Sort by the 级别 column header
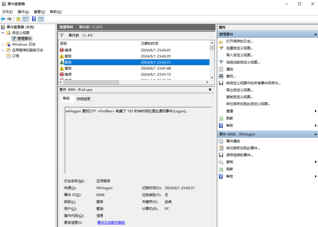The width and height of the screenshot is (318, 227). (x=99, y=43)
